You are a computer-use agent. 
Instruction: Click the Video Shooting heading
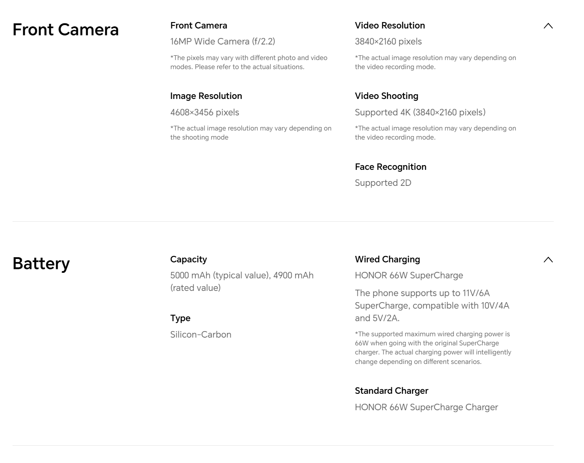pyautogui.click(x=386, y=96)
